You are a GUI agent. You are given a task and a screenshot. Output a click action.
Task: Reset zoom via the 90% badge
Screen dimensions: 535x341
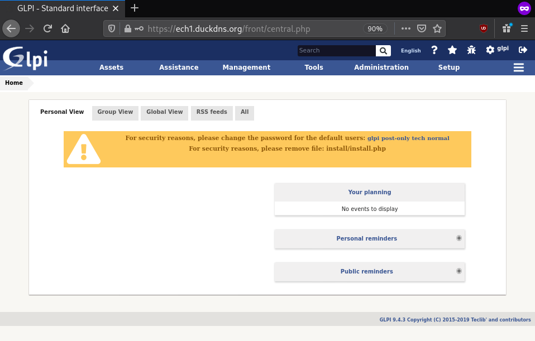375,28
